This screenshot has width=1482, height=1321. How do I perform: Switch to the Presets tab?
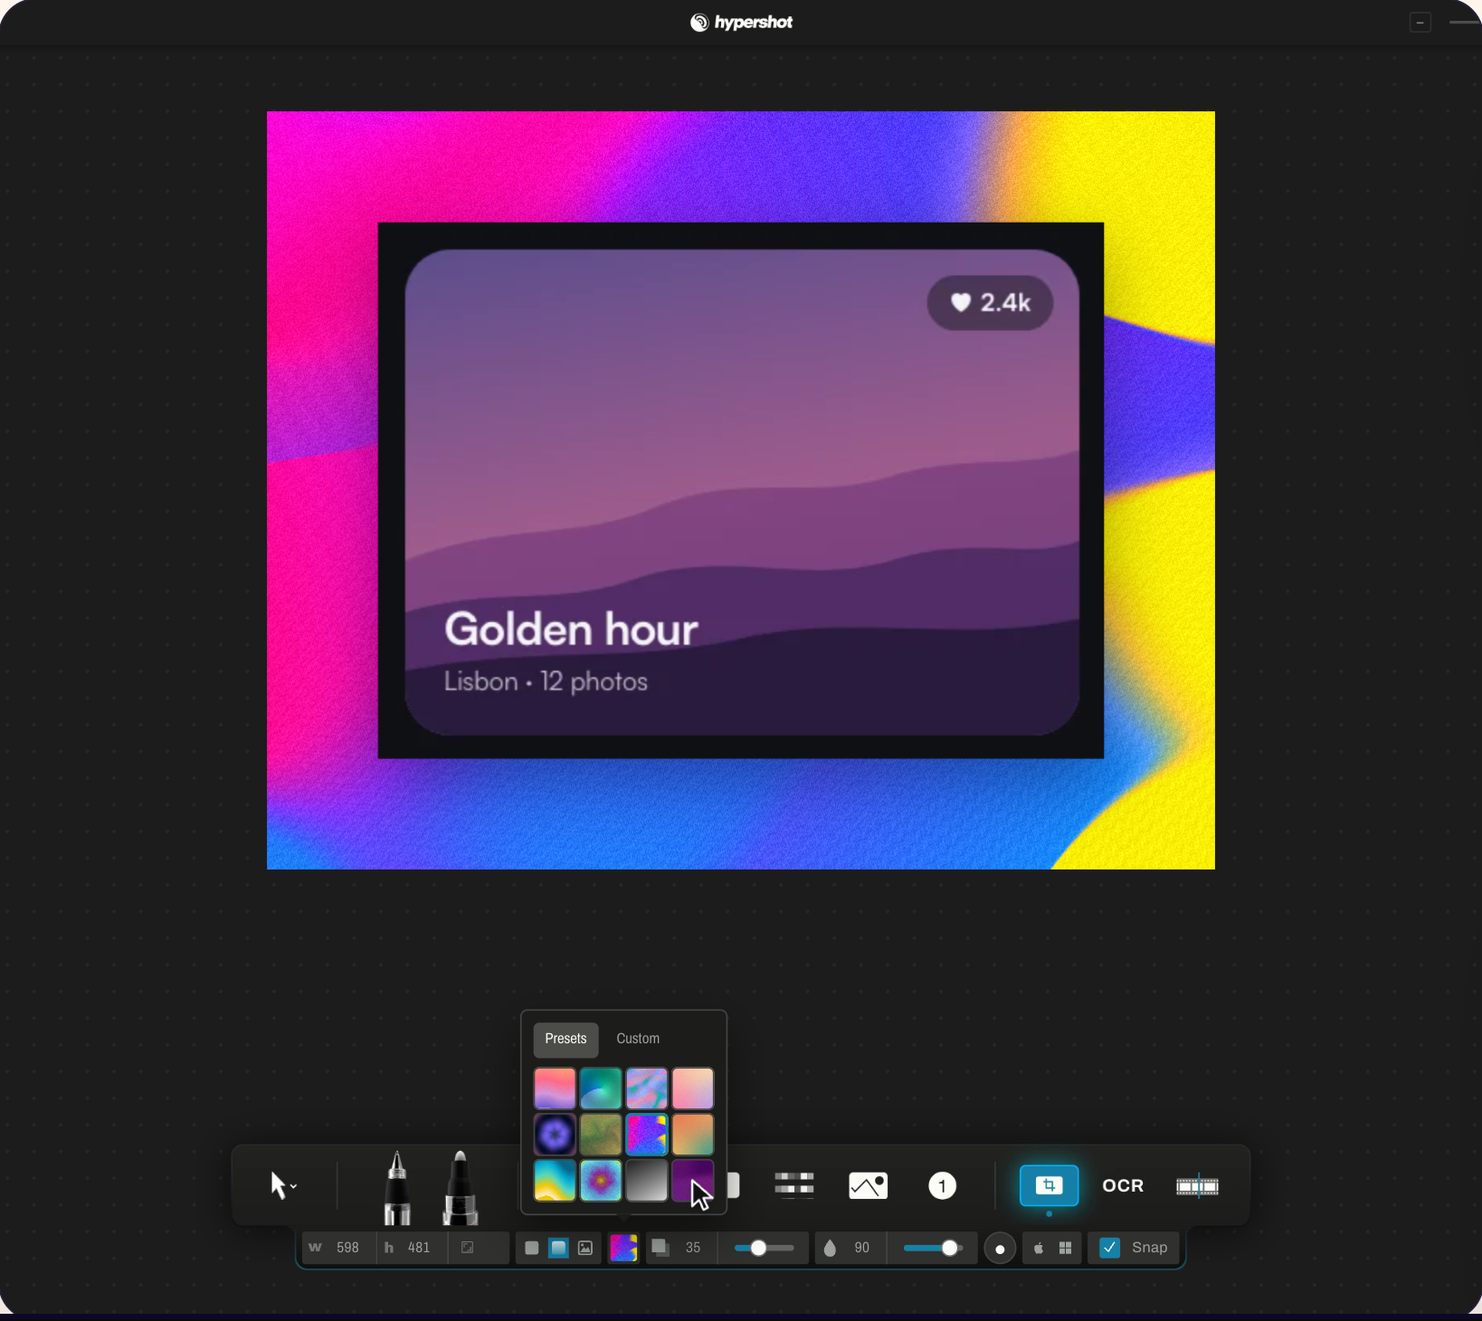click(565, 1039)
